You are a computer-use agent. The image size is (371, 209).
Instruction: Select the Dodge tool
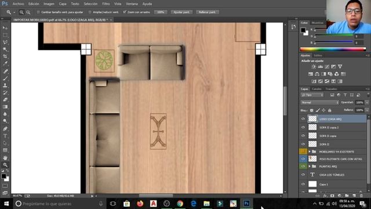coord(5,121)
